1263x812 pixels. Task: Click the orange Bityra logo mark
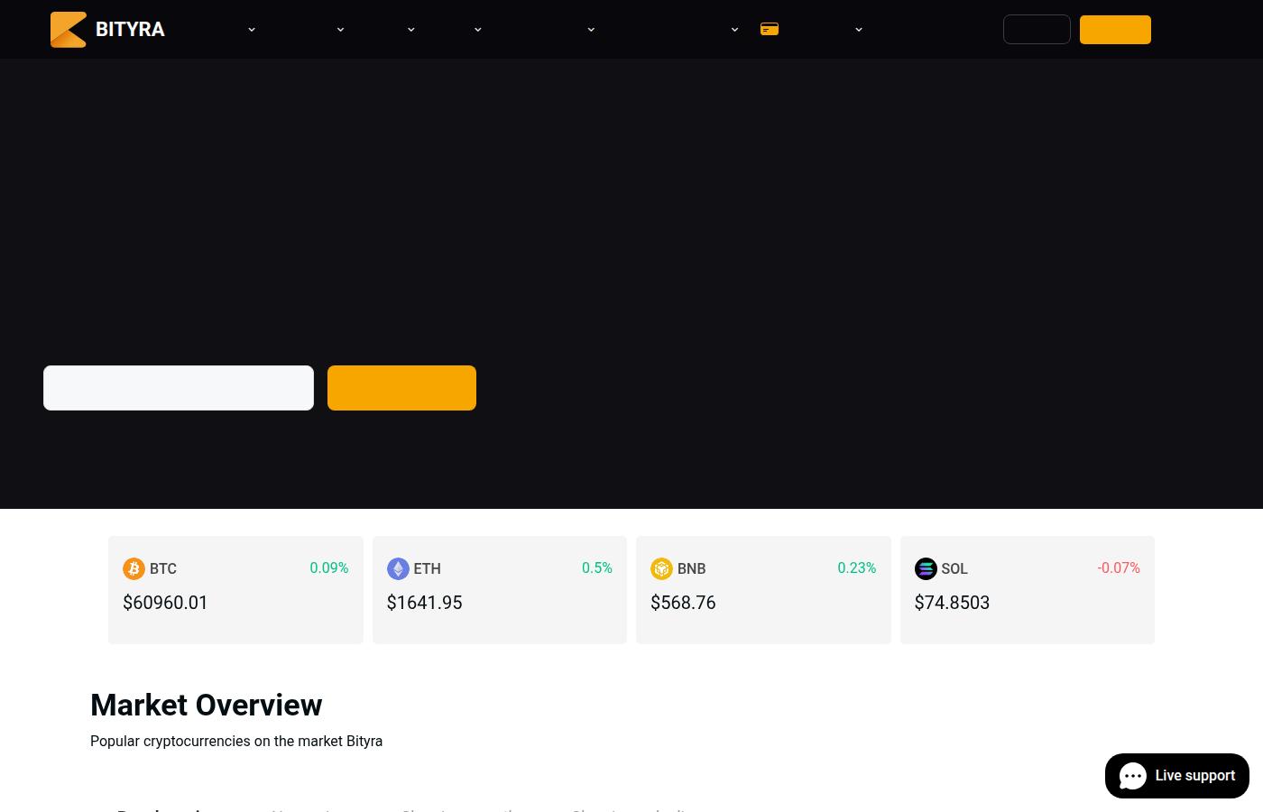[69, 30]
